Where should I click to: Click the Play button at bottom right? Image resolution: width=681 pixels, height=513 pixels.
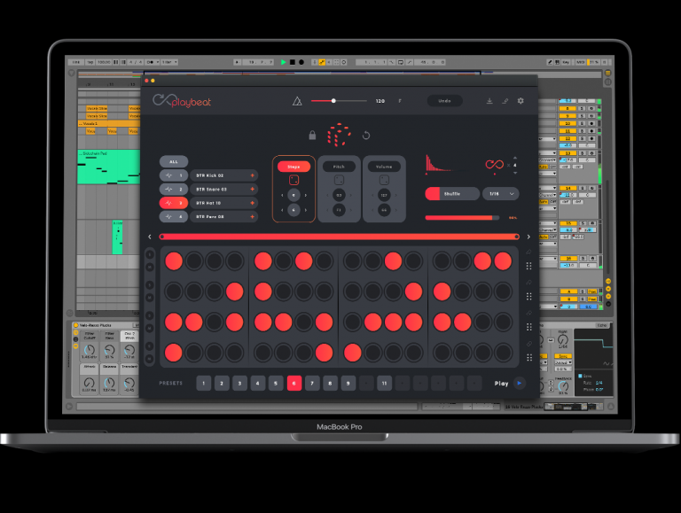[519, 384]
